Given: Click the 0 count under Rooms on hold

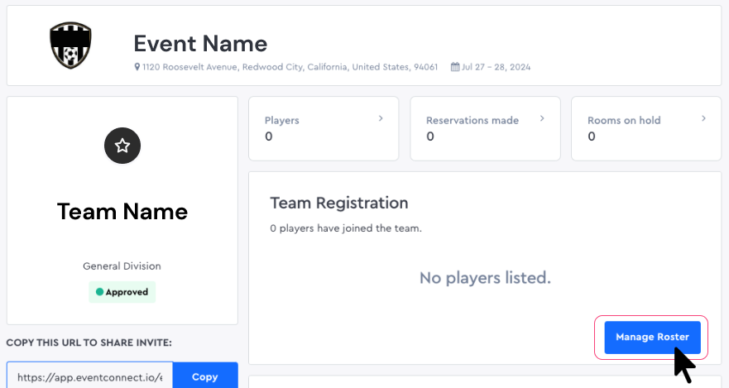Looking at the screenshot, I should pyautogui.click(x=592, y=137).
